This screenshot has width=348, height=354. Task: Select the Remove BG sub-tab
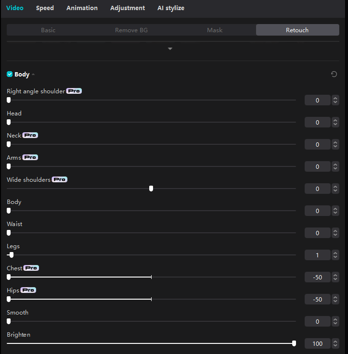point(131,30)
